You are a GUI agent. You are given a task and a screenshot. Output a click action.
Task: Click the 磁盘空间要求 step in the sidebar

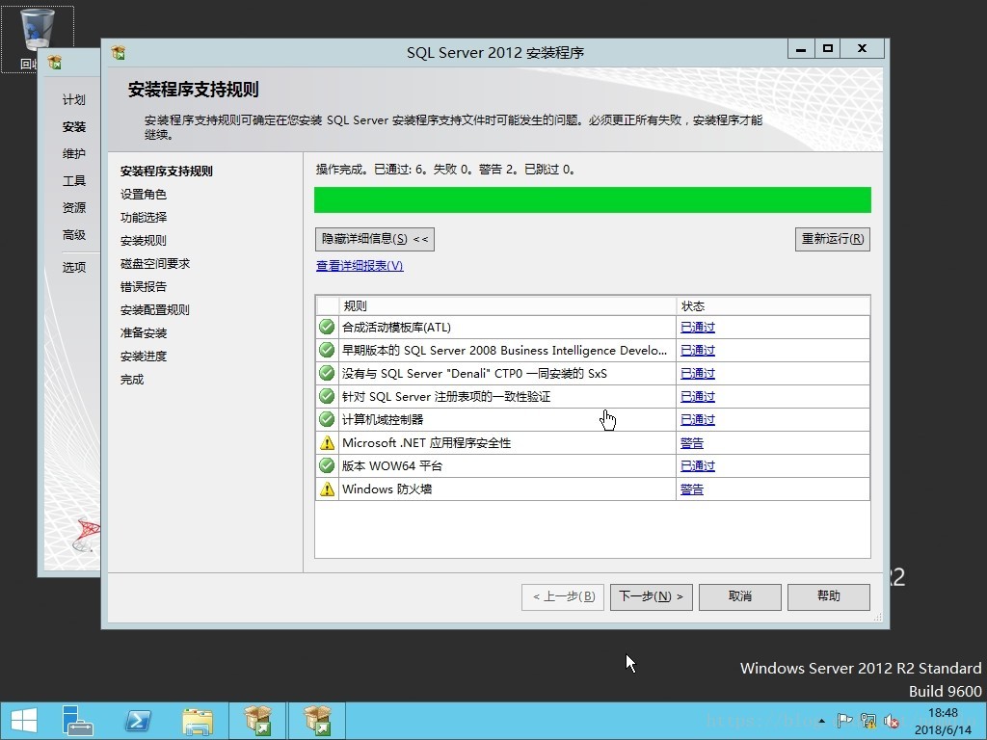tap(155, 264)
